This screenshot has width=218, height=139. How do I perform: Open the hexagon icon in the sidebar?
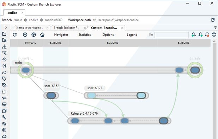pyautogui.click(x=4, y=130)
